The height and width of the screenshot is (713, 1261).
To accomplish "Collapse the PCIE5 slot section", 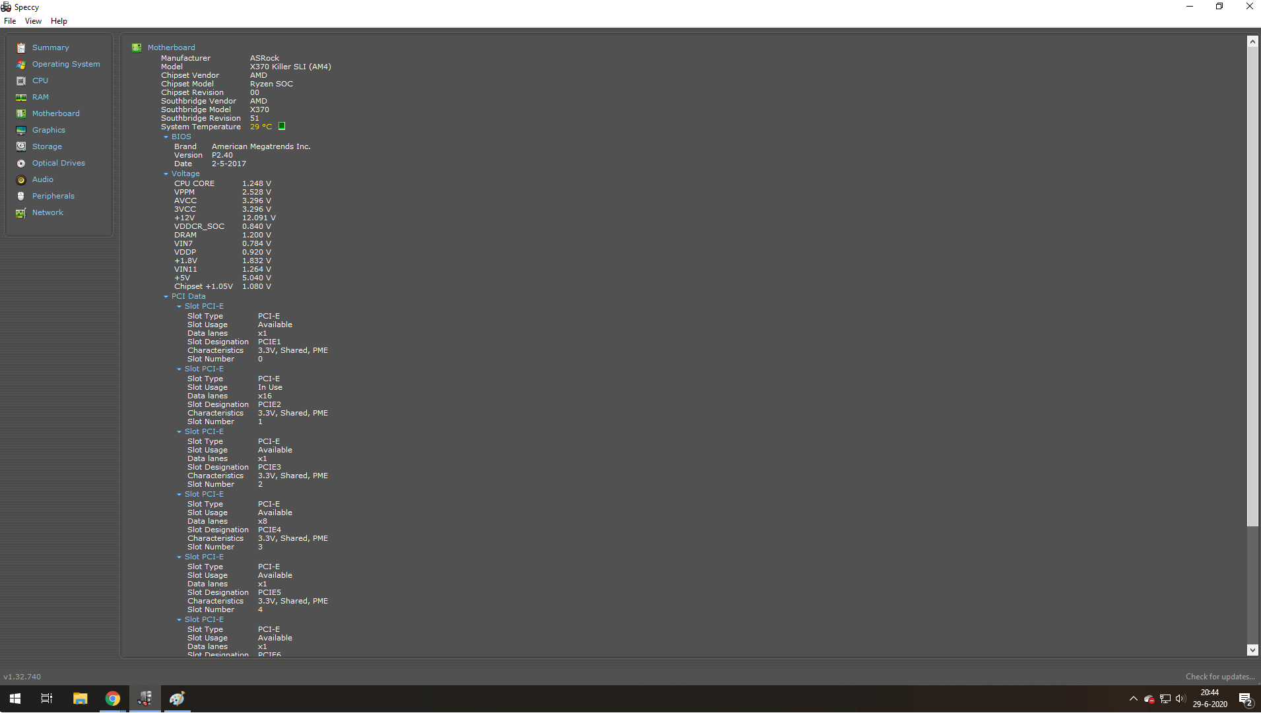I will [179, 557].
